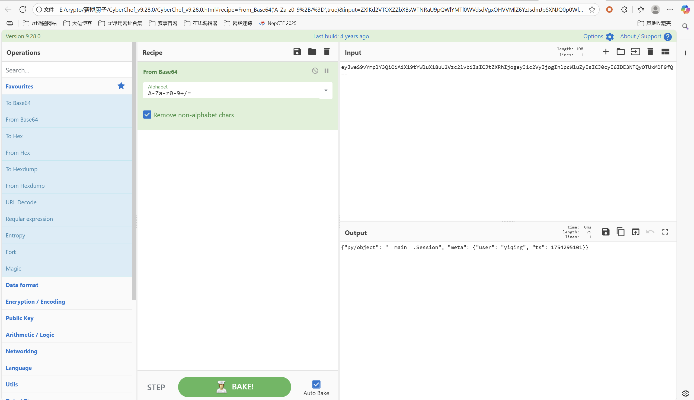Select From Hex operation

67,153
